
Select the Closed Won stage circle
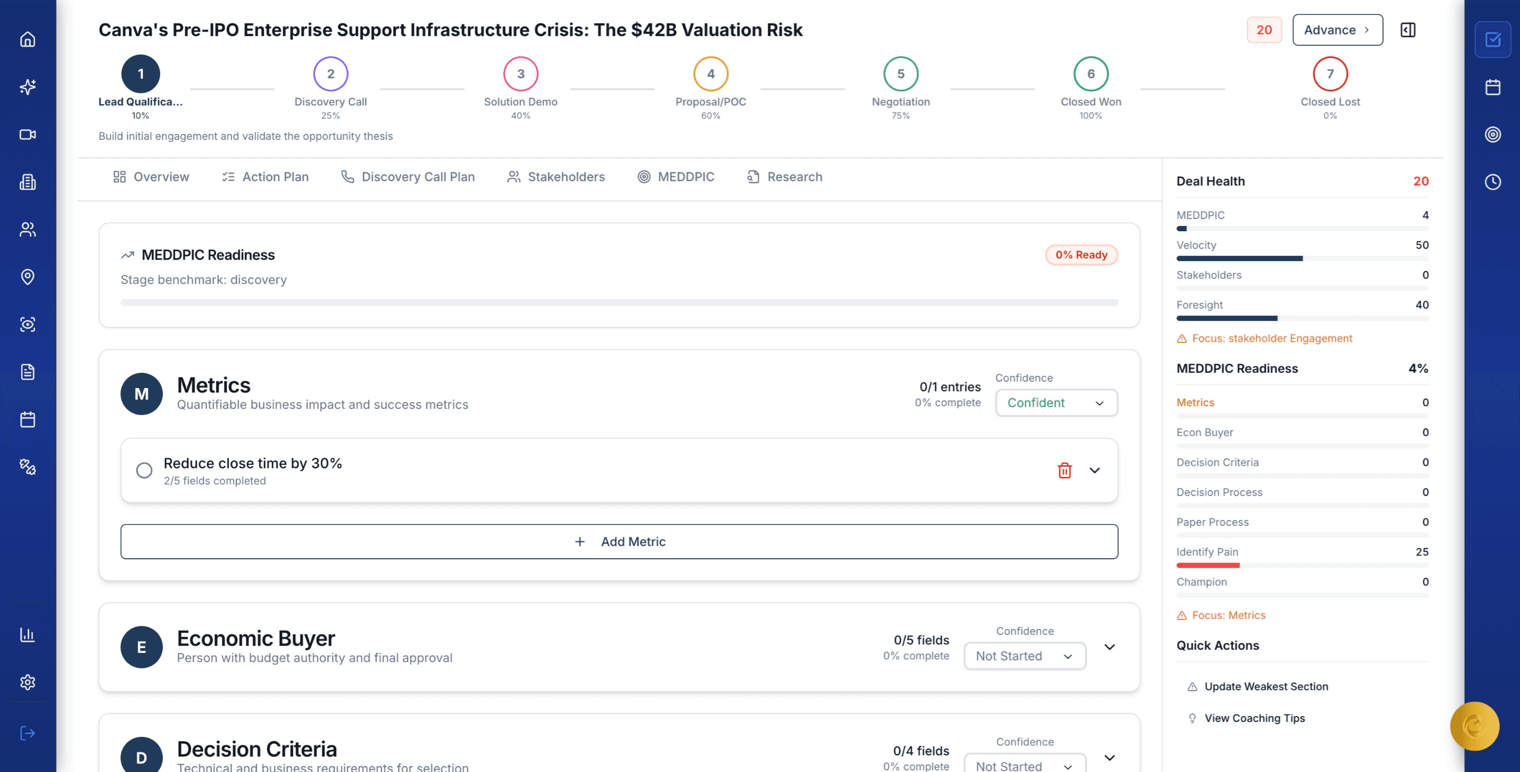1091,74
